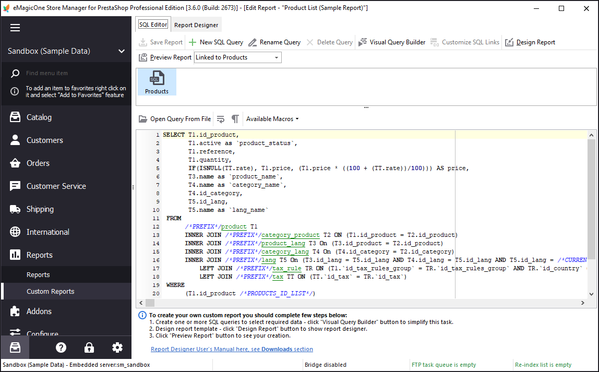Image resolution: width=599 pixels, height=372 pixels.
Task: Click the lock icon in sidebar
Action: [x=89, y=347]
